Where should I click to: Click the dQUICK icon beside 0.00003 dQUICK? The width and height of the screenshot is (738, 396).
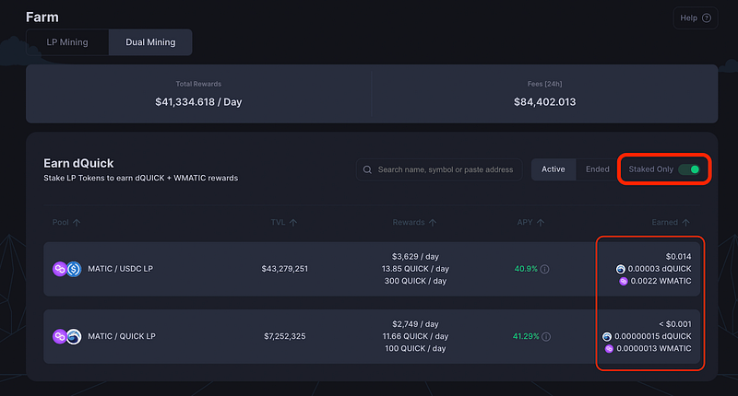tap(620, 269)
